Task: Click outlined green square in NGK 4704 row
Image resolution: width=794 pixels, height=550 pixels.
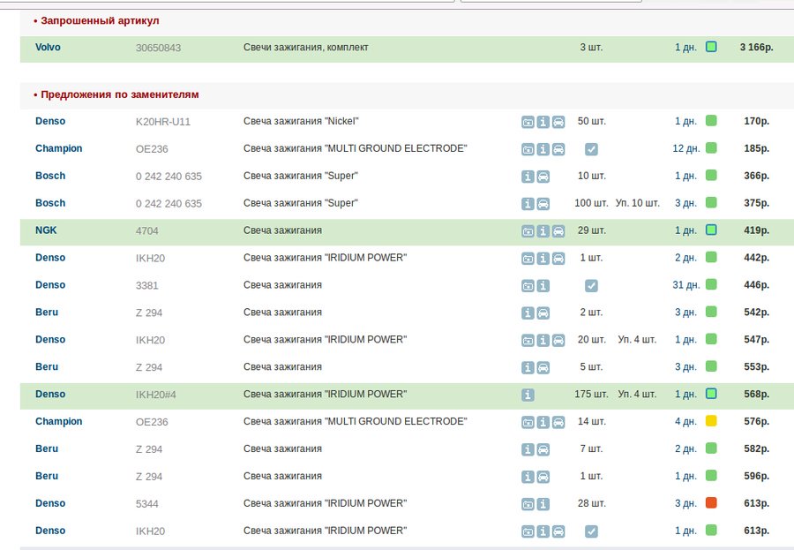Action: click(711, 230)
